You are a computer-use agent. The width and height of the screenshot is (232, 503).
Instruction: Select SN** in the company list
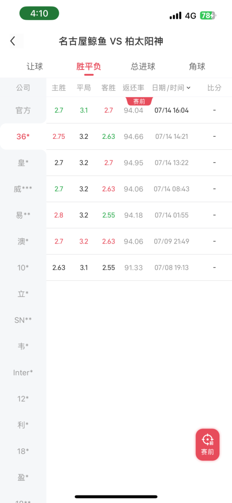tap(23, 320)
